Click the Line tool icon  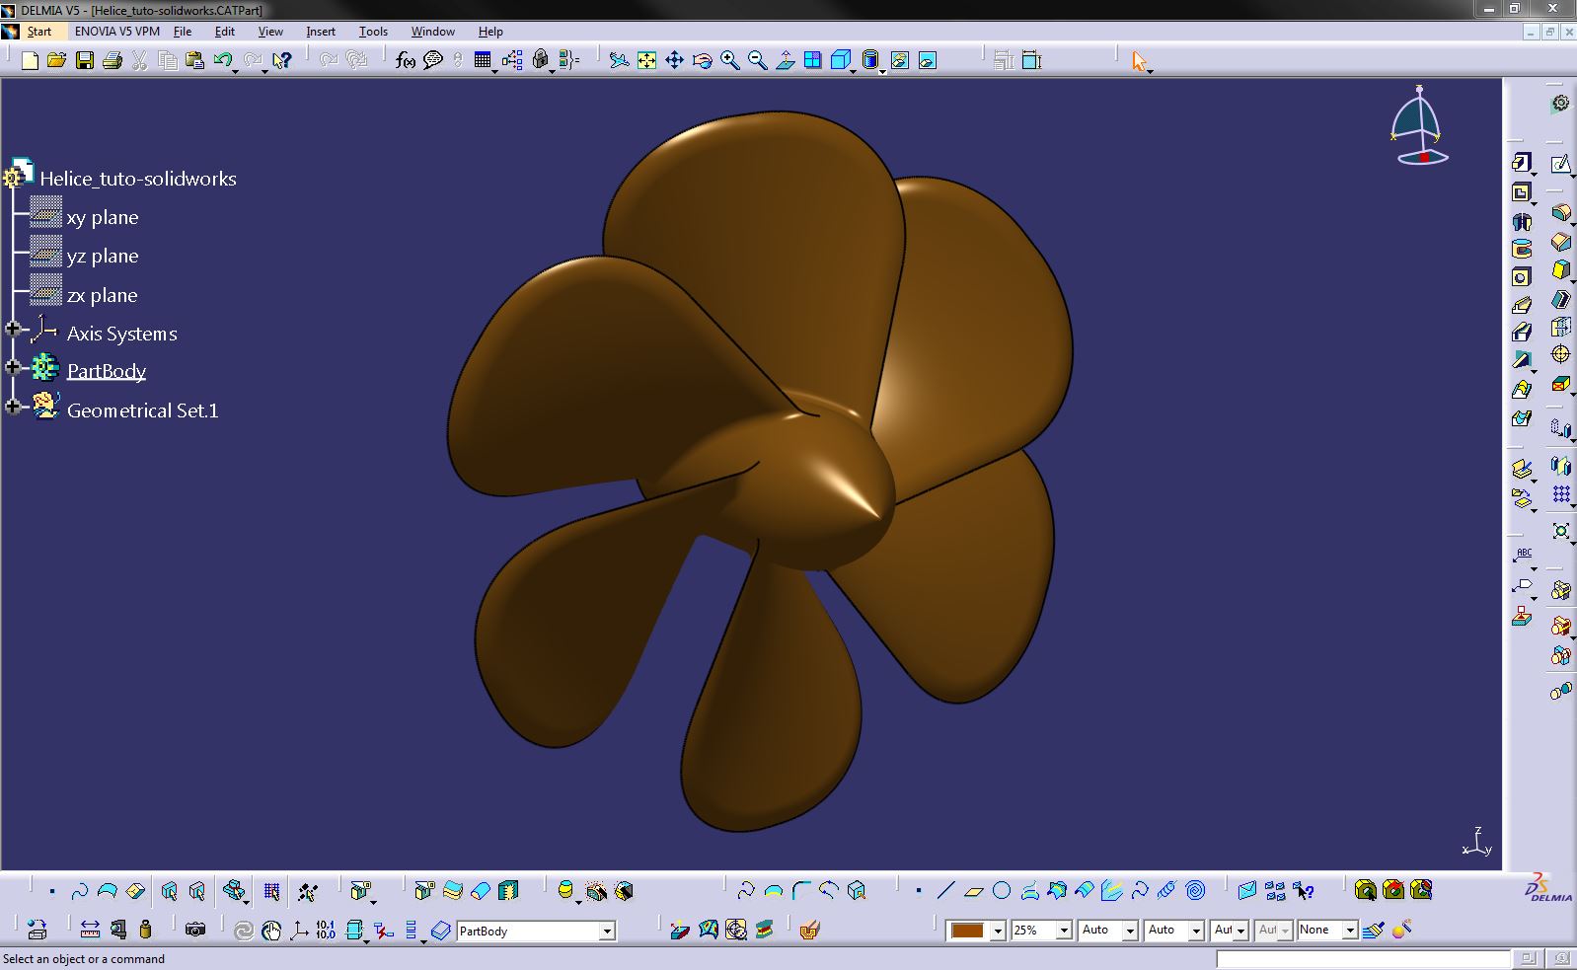click(945, 891)
